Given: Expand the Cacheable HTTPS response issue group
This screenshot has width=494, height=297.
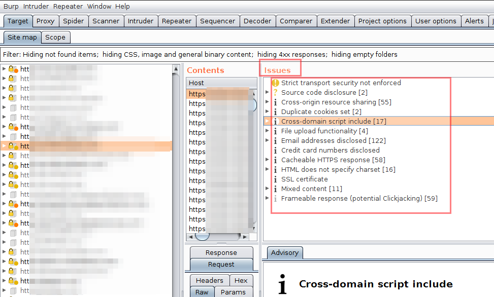Looking at the screenshot, I should [267, 160].
